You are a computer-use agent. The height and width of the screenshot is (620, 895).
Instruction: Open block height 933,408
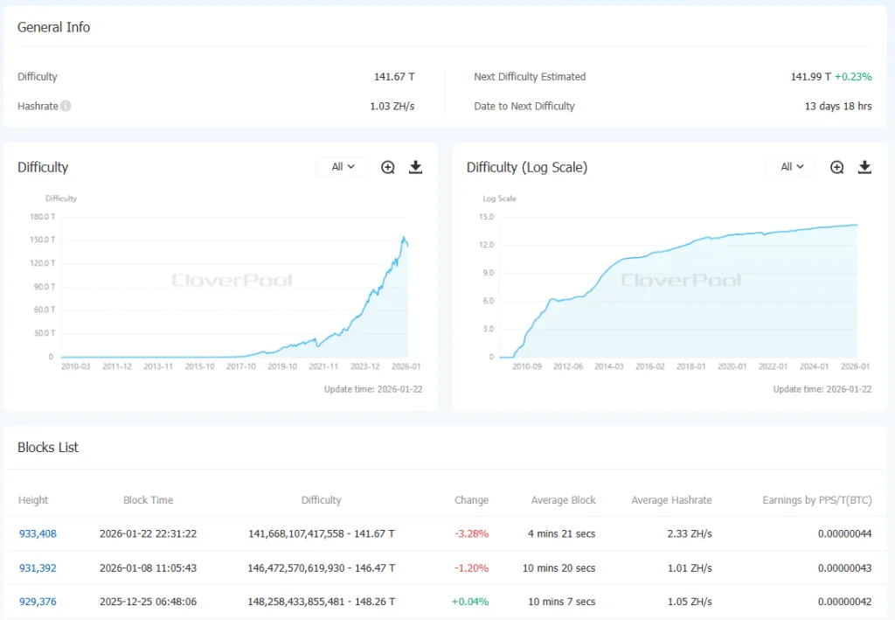(38, 533)
